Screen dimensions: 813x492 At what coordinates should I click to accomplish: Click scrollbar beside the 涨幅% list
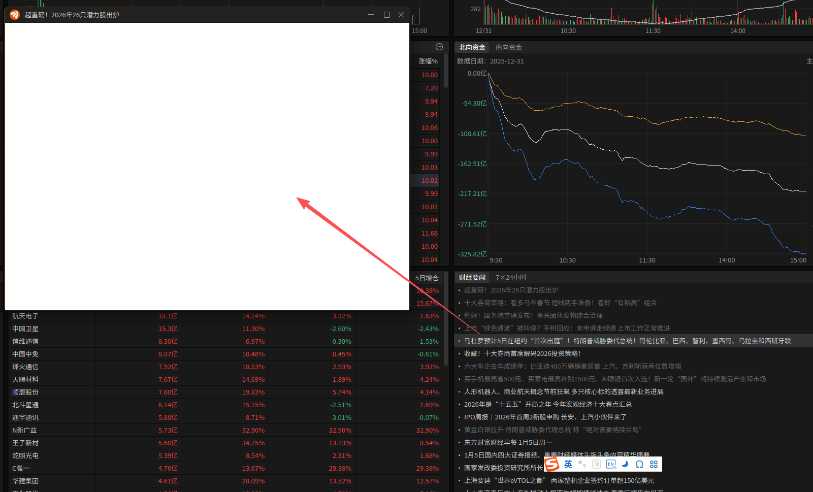(x=446, y=71)
